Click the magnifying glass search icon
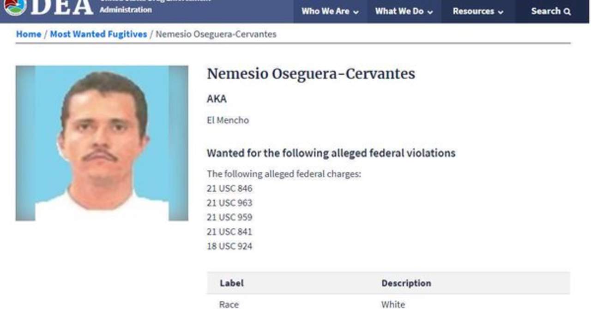 567,12
